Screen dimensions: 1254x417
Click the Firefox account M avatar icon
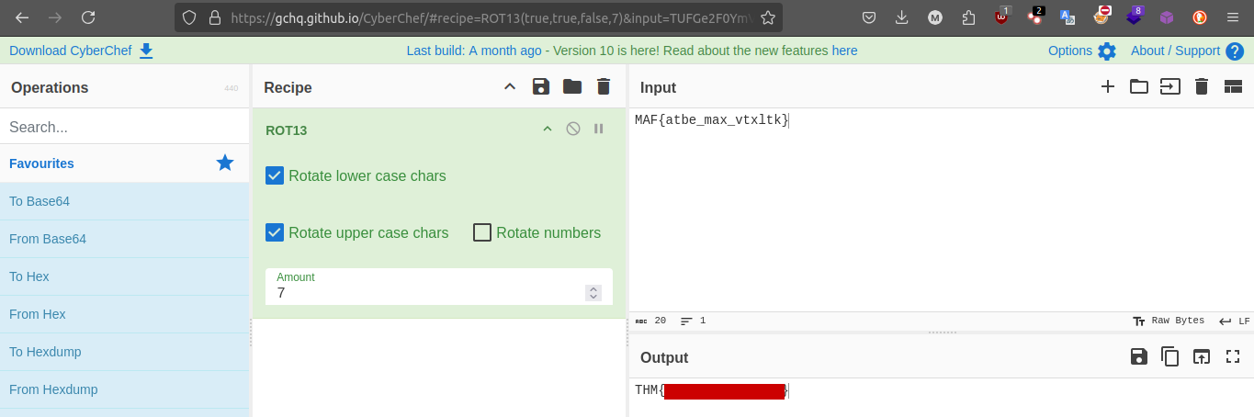(935, 17)
